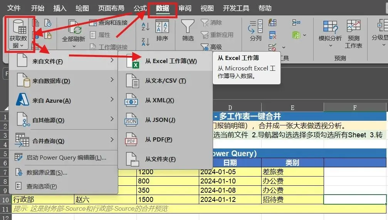The height and width of the screenshot is (220, 388).
Task: Expand the 合并查询(Q) submenu chevron
Action: click(112, 140)
